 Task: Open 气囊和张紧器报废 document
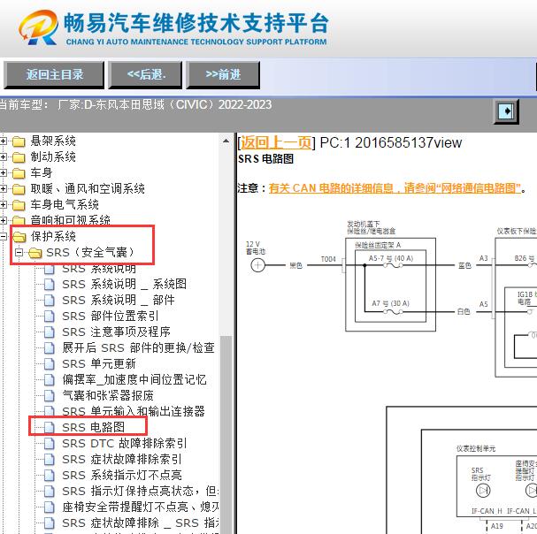click(x=108, y=395)
